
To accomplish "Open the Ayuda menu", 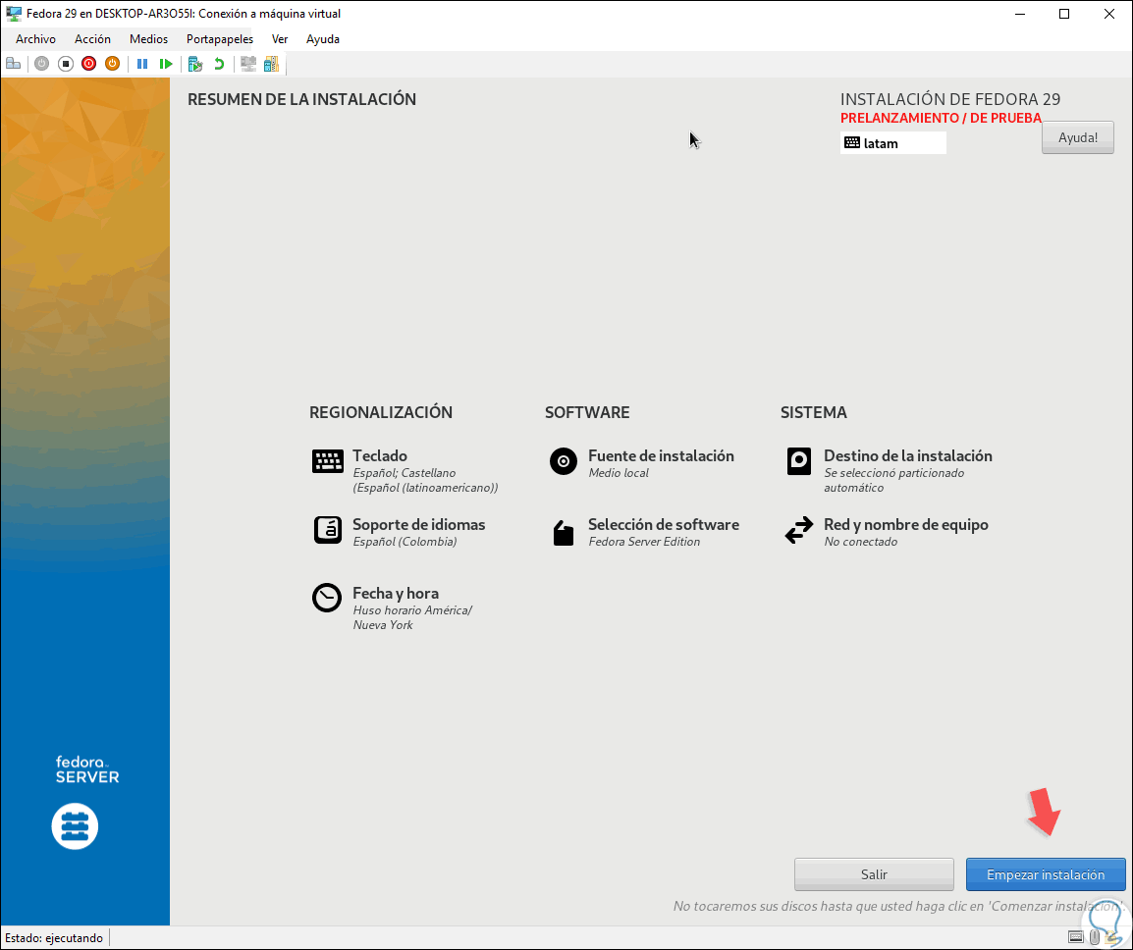I will [323, 39].
